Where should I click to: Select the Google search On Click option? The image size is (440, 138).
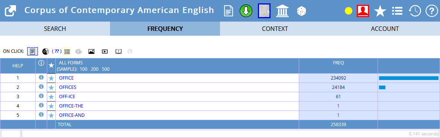78,51
